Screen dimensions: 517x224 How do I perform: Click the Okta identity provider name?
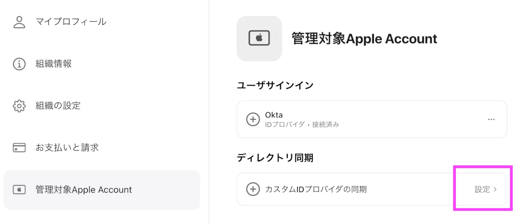tap(274, 115)
